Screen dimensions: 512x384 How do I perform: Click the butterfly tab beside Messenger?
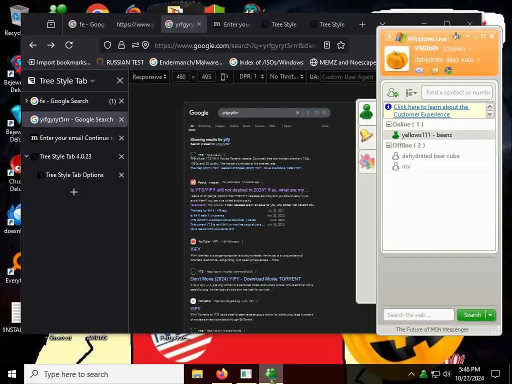366,161
